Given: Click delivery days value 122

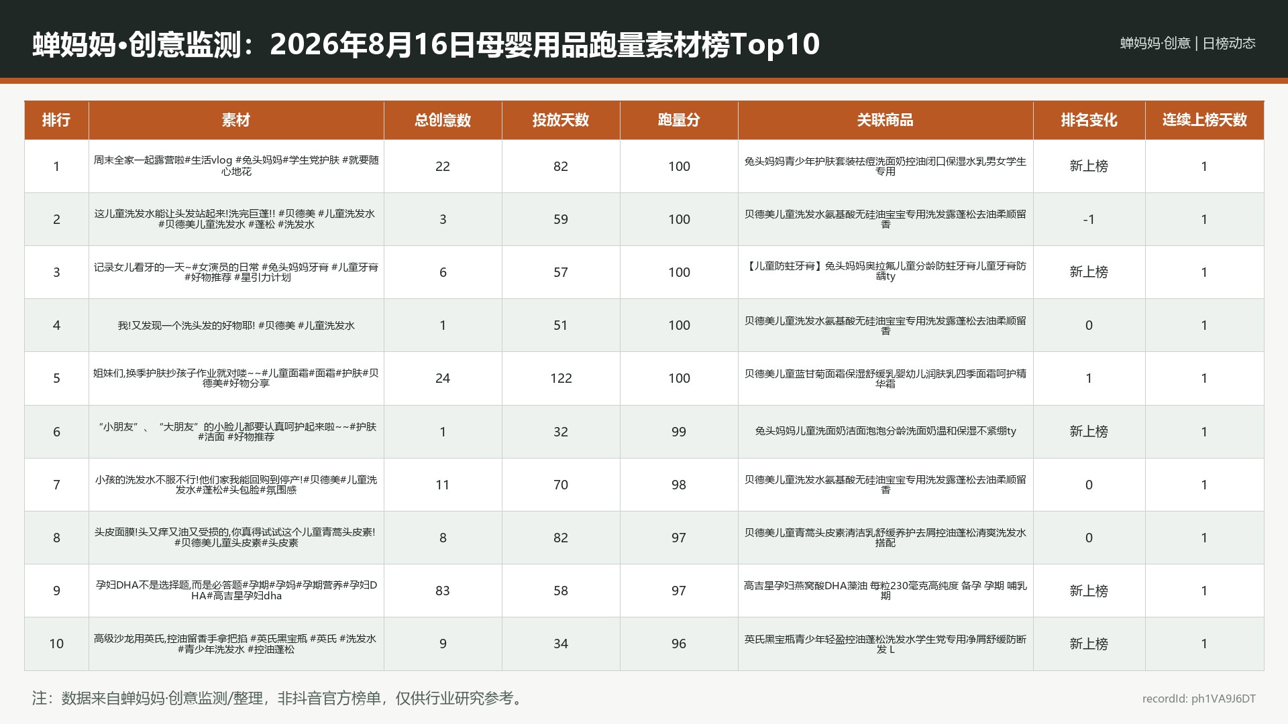Looking at the screenshot, I should (561, 378).
